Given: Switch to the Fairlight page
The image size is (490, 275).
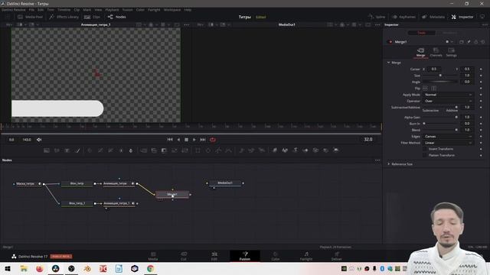Looking at the screenshot, I should coord(306,257).
